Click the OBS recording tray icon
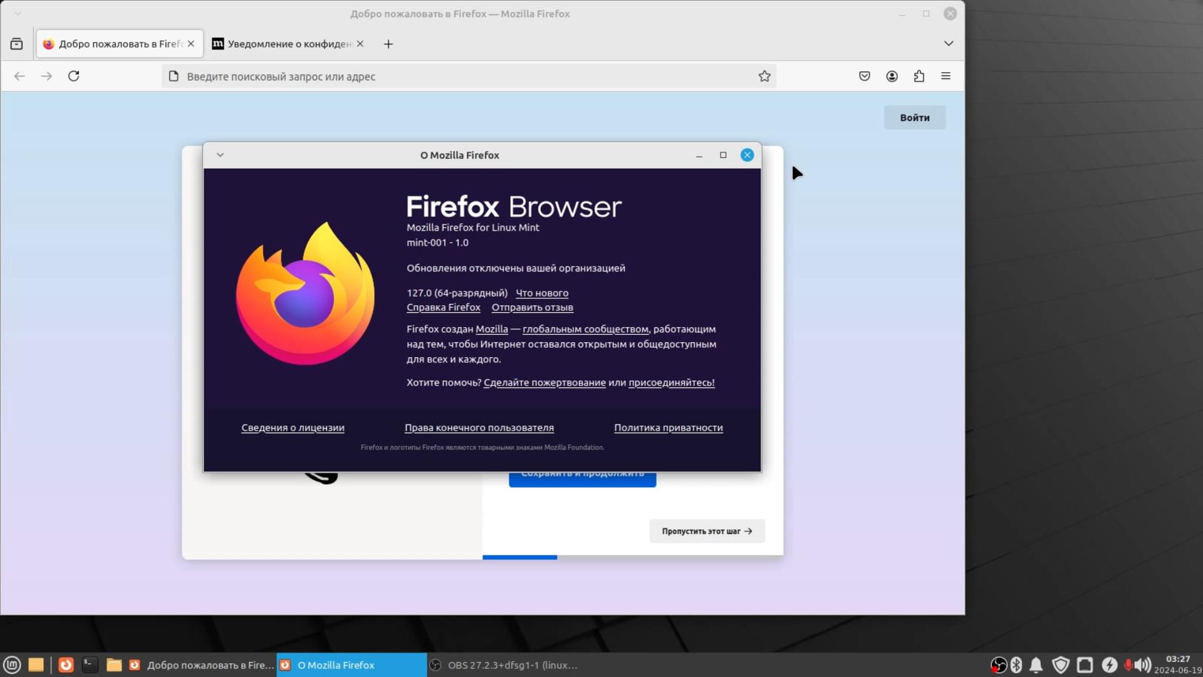This screenshot has height=677, width=1203. tap(998, 664)
